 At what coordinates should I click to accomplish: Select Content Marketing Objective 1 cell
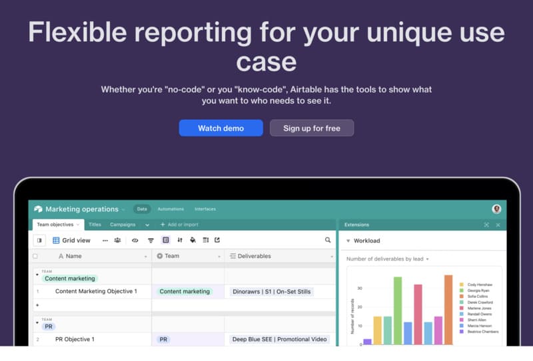pos(96,291)
